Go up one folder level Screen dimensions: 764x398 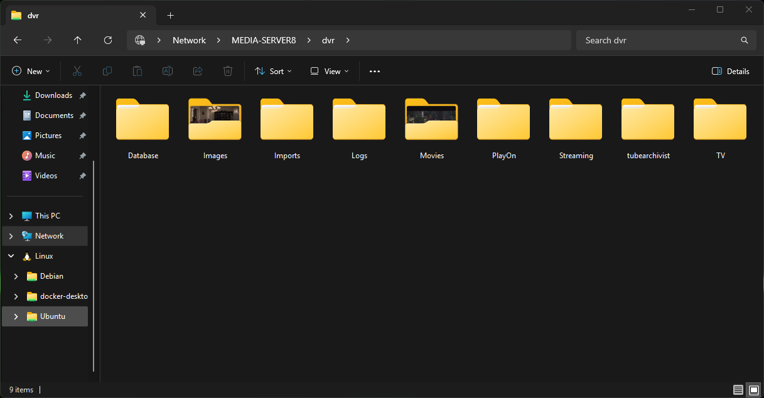78,40
